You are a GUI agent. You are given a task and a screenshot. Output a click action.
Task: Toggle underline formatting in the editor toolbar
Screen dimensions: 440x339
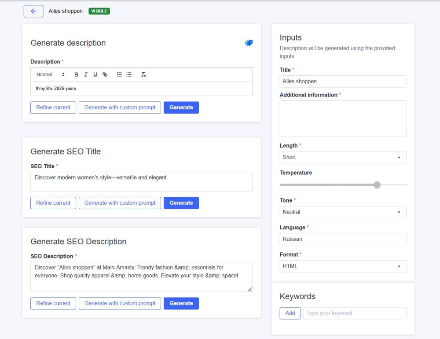pyautogui.click(x=95, y=74)
